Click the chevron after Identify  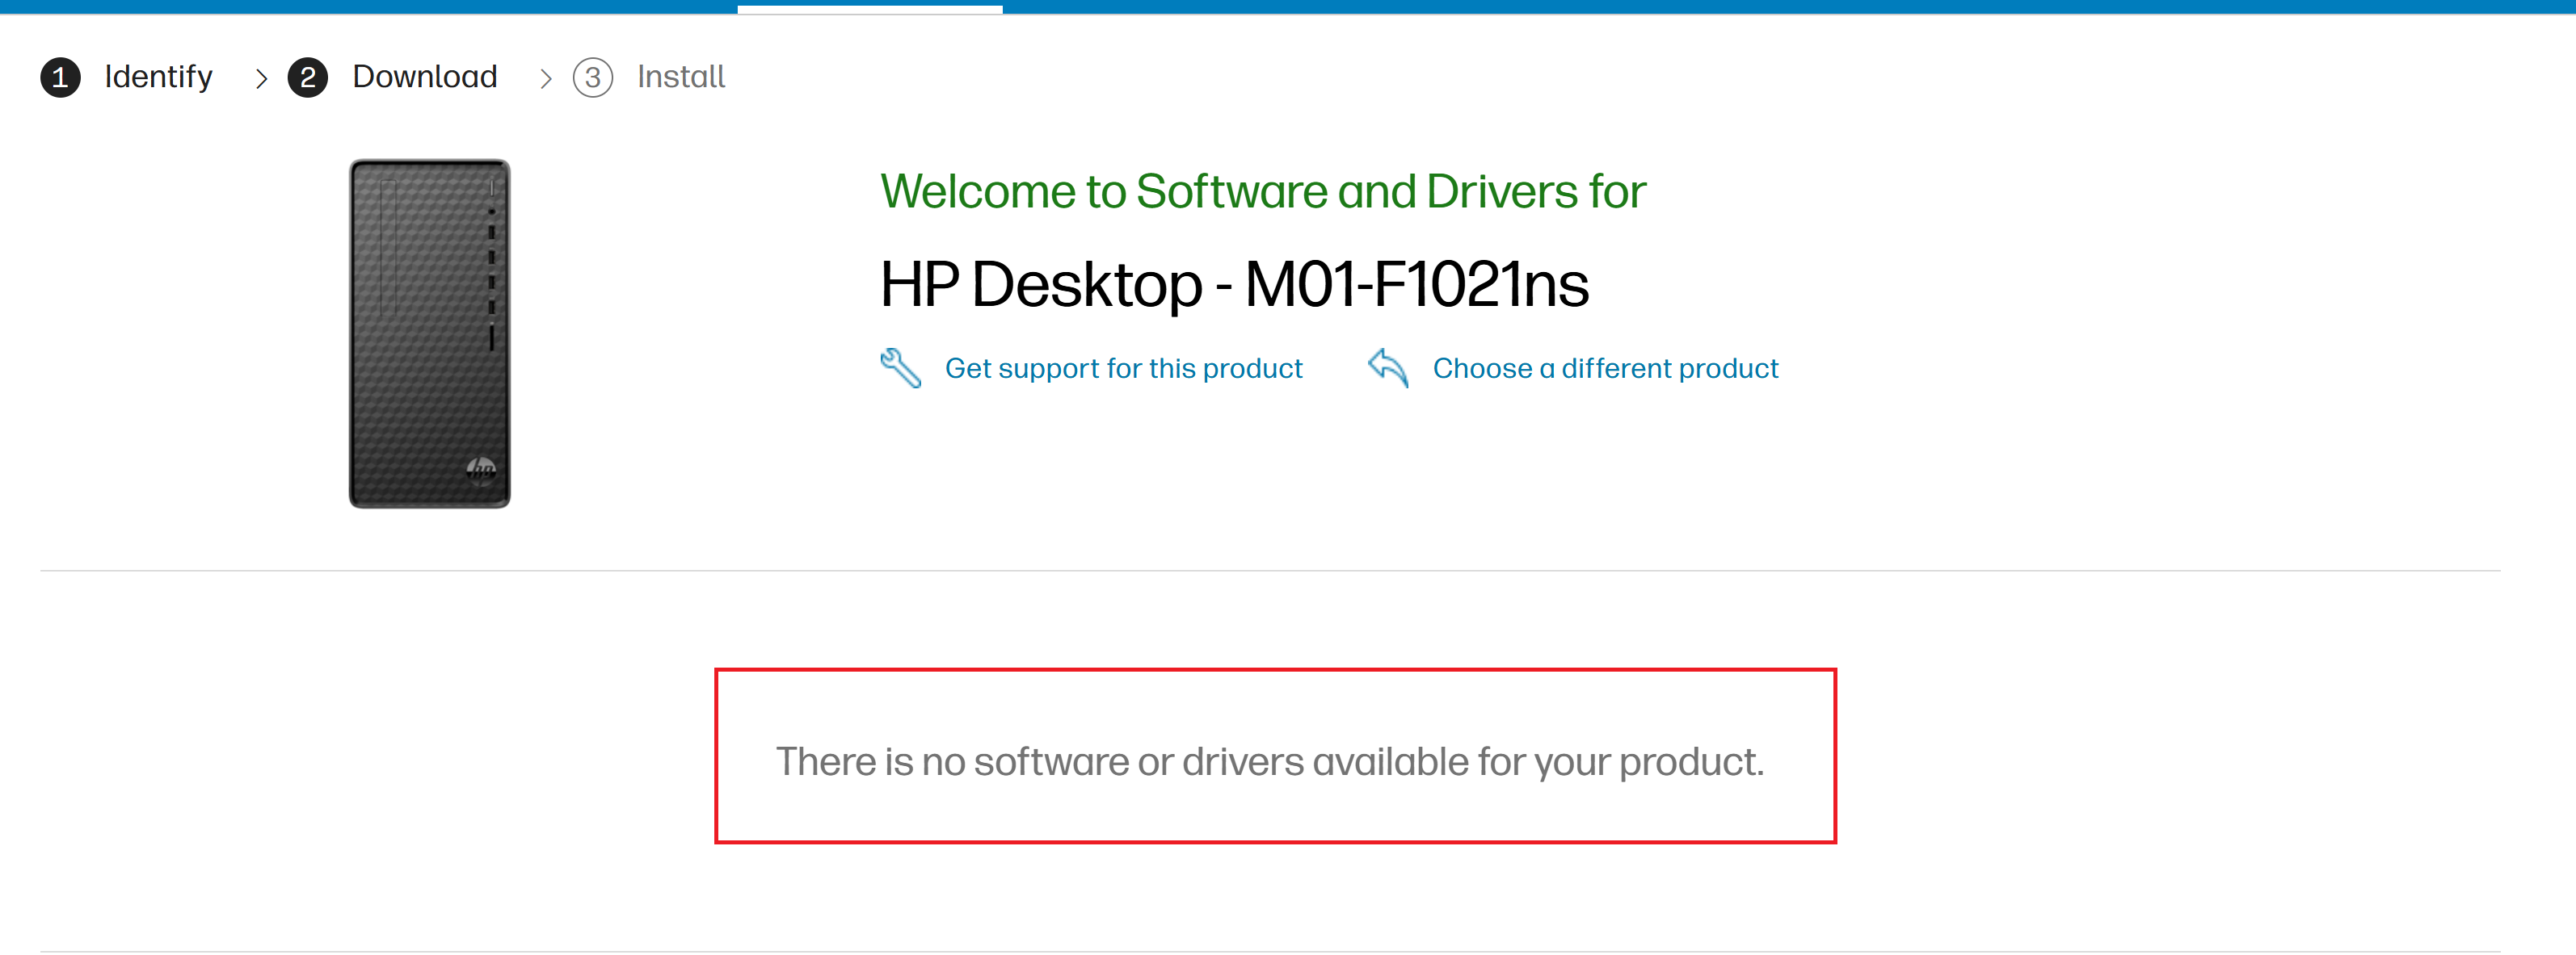(x=261, y=78)
